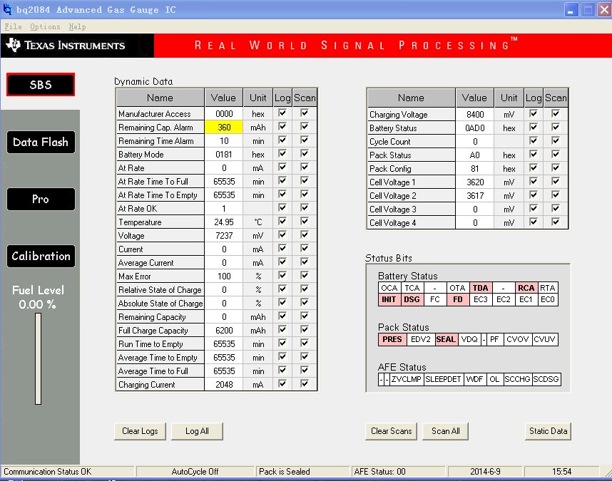Click the Temperature value 24.95

(224, 222)
